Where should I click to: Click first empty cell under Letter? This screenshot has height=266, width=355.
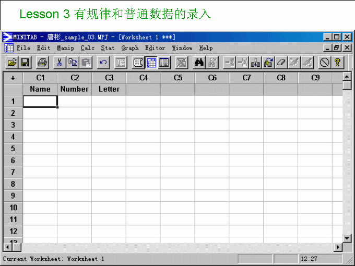(109, 101)
